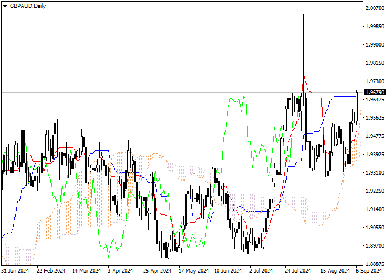Screen dimensions: 388x277
Task: Click the 2.00700 price scale label
Action: click(x=375, y=8)
